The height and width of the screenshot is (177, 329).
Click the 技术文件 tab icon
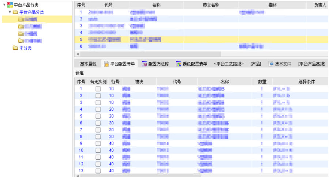[x=271, y=64]
